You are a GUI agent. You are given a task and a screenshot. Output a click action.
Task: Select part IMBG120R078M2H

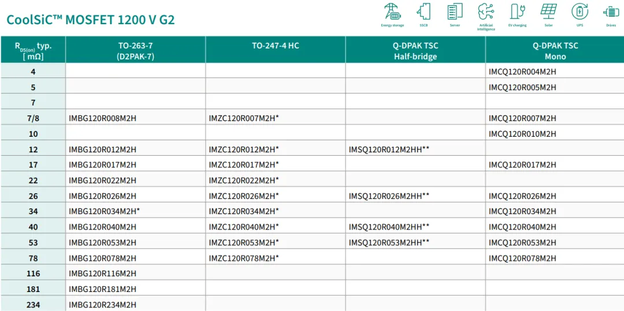point(103,258)
